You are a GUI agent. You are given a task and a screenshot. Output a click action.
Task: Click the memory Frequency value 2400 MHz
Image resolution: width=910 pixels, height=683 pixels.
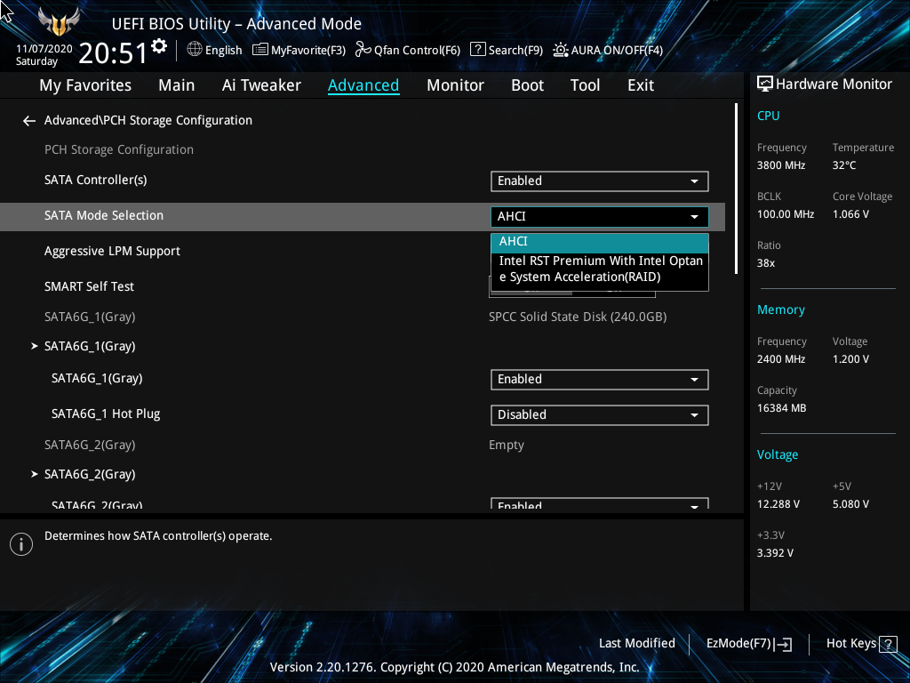pos(780,359)
